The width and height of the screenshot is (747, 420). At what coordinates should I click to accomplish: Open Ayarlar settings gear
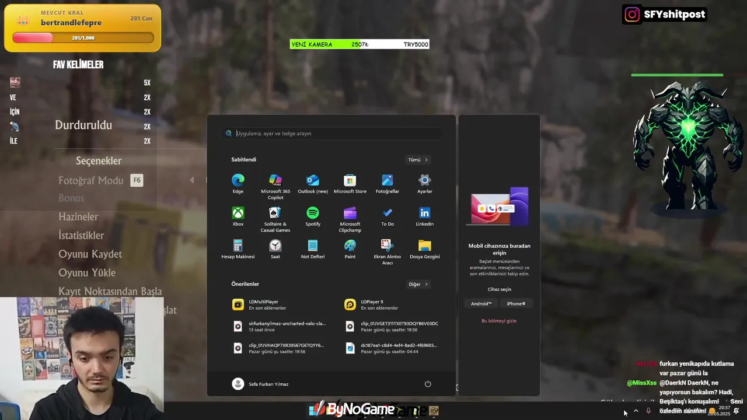(425, 184)
